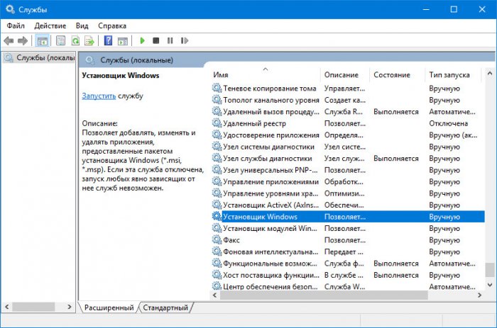Toggle the action pane toolbar icon

(x=123, y=40)
